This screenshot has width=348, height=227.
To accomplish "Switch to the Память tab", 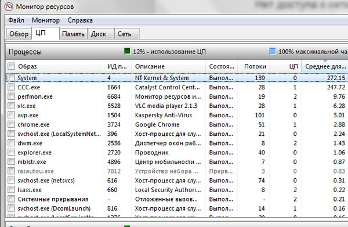I will tap(73, 34).
